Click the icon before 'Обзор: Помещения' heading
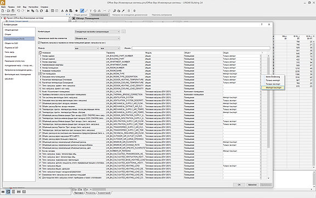This screenshot has width=316, height=198. click(74, 18)
